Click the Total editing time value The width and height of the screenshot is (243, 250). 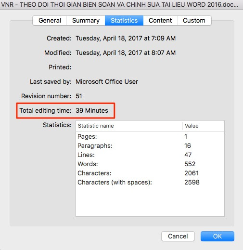(x=92, y=110)
